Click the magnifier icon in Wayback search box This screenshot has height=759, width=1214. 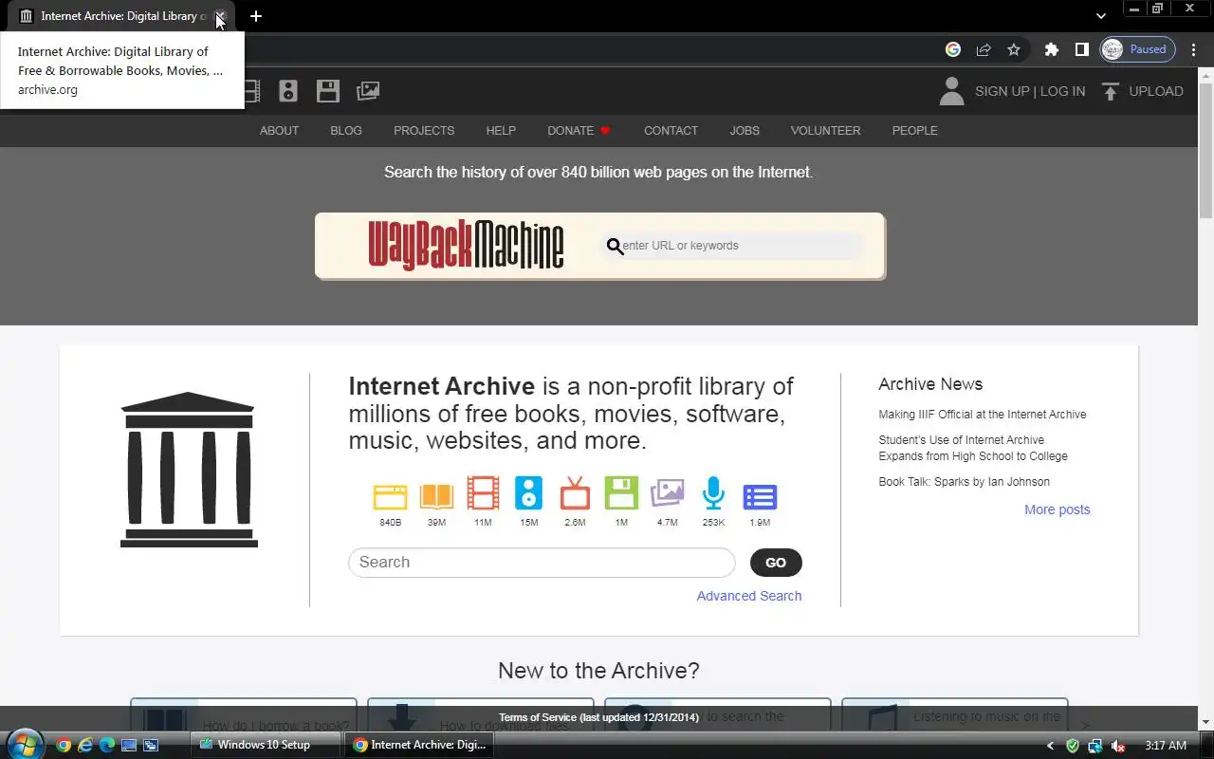pyautogui.click(x=615, y=247)
